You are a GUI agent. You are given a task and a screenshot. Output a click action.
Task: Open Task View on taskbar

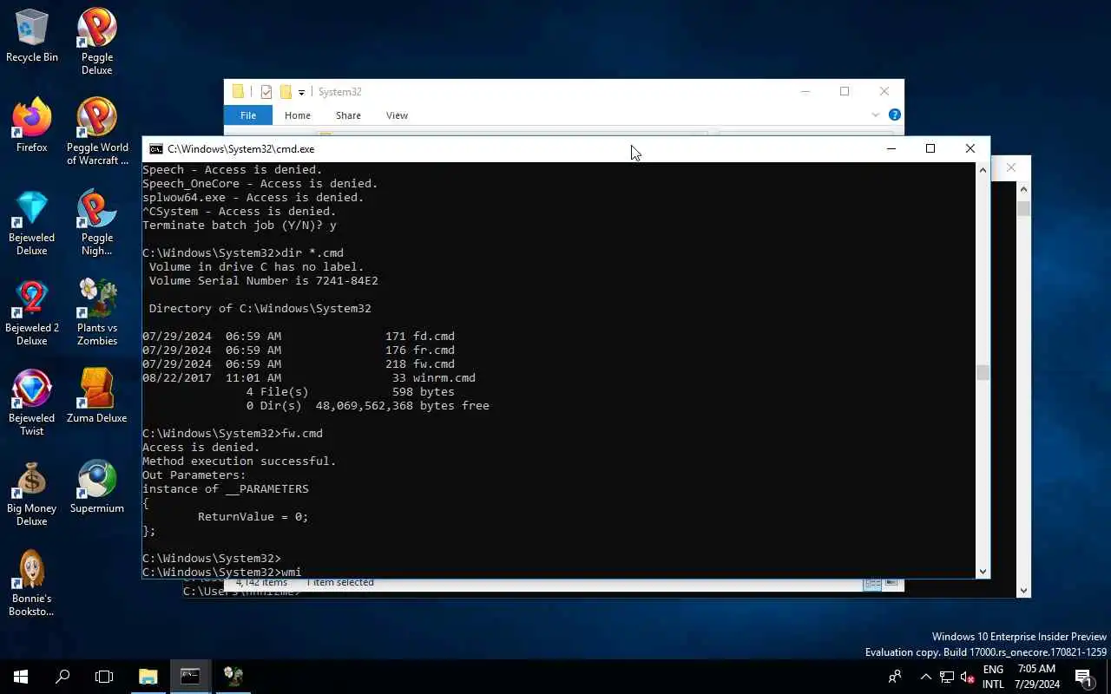pyautogui.click(x=104, y=677)
